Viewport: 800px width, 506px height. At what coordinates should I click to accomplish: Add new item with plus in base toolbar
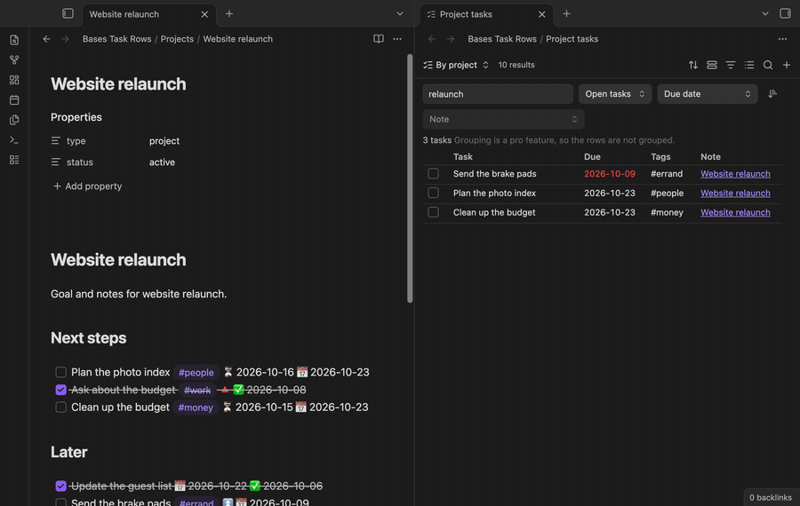click(787, 65)
